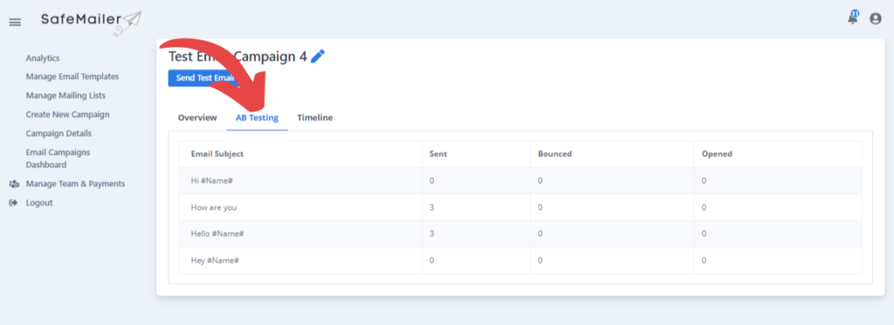Switch to the Timeline tab

pyautogui.click(x=314, y=118)
